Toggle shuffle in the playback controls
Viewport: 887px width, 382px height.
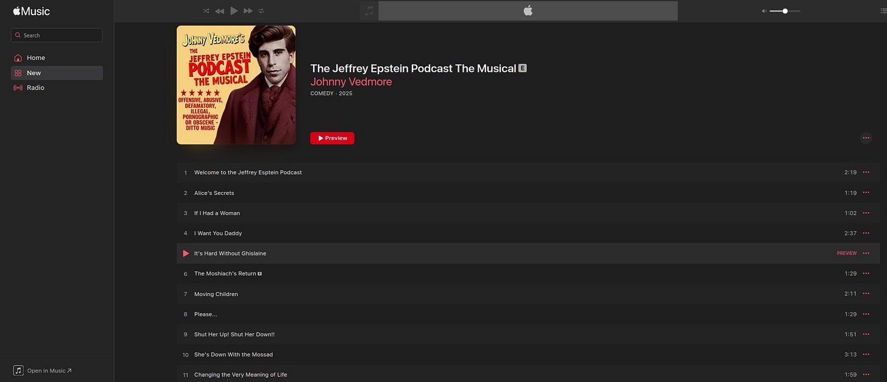click(206, 11)
